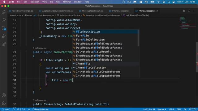The image size is (198, 111).
Task: Open the Terminal menu
Action: coord(67,2)
